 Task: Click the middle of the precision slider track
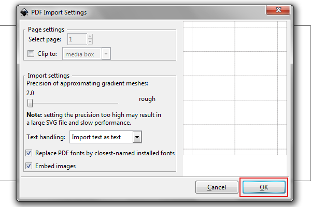coord(73,103)
